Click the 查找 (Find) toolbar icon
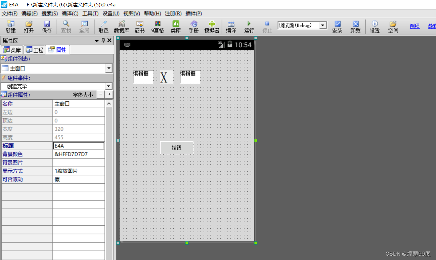Viewport: 436px width, 260px height. tap(66, 27)
